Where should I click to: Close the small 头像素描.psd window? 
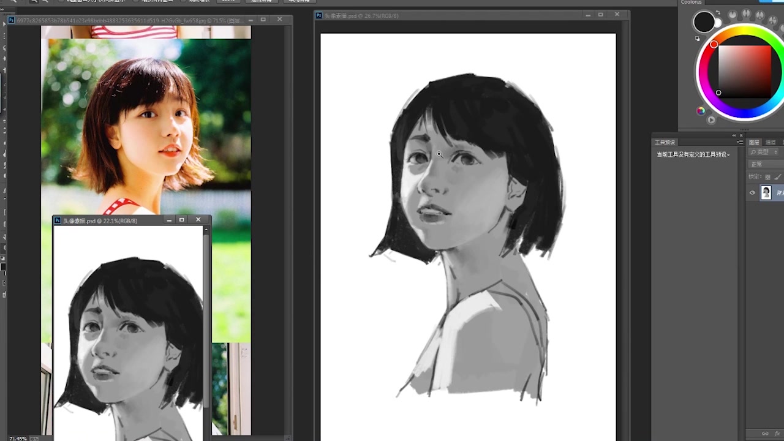click(198, 220)
